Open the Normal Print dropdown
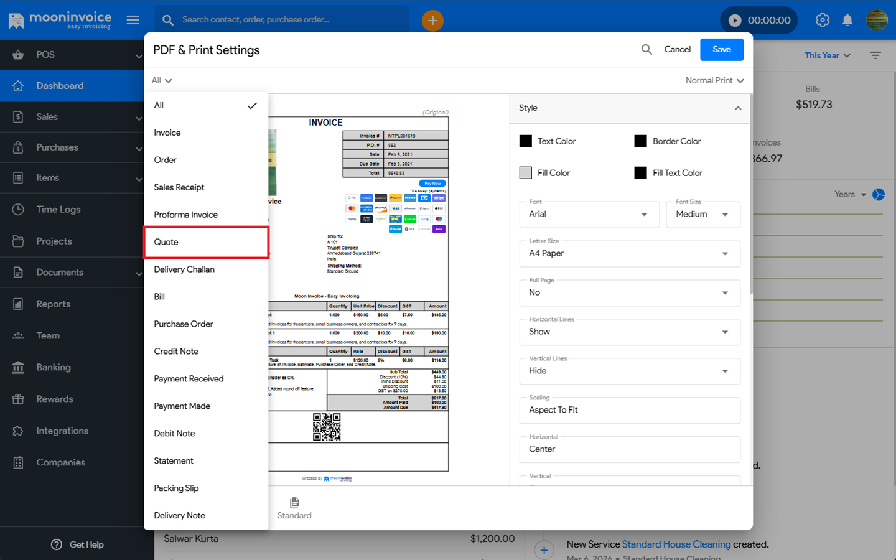The width and height of the screenshot is (896, 560). coord(714,80)
